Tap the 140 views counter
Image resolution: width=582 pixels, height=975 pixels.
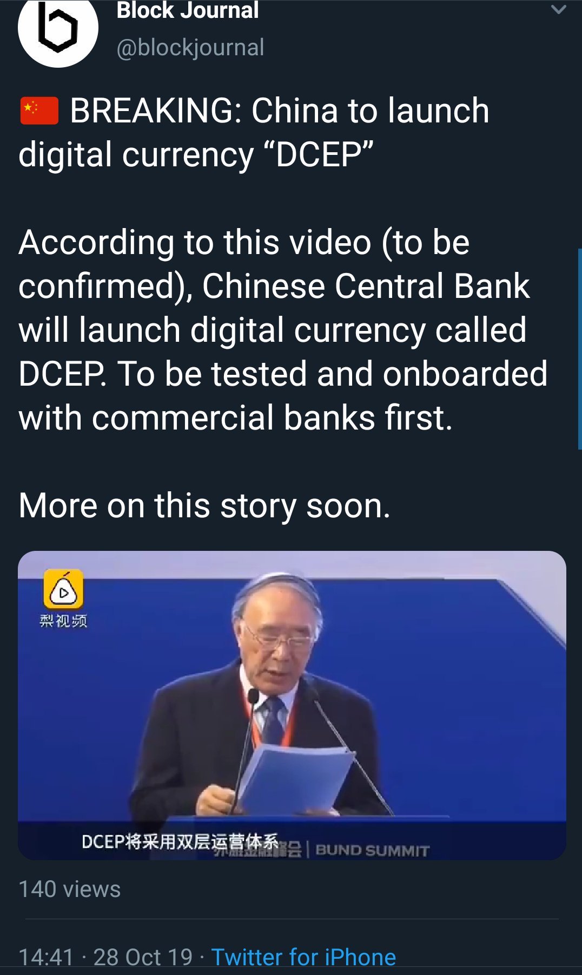pos(70,889)
